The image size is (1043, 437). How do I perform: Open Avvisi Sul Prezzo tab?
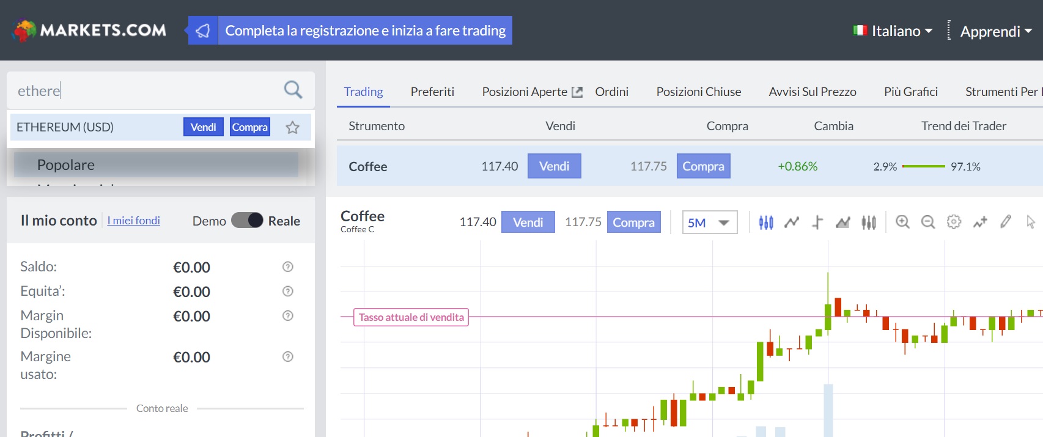pos(813,92)
